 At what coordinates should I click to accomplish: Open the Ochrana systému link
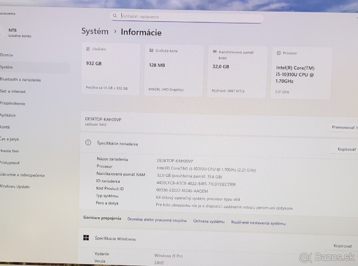pyautogui.click(x=209, y=222)
